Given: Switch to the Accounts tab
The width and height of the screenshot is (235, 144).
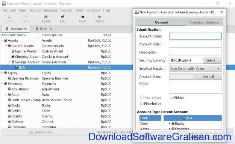Looking at the screenshot, I should 16,29.
